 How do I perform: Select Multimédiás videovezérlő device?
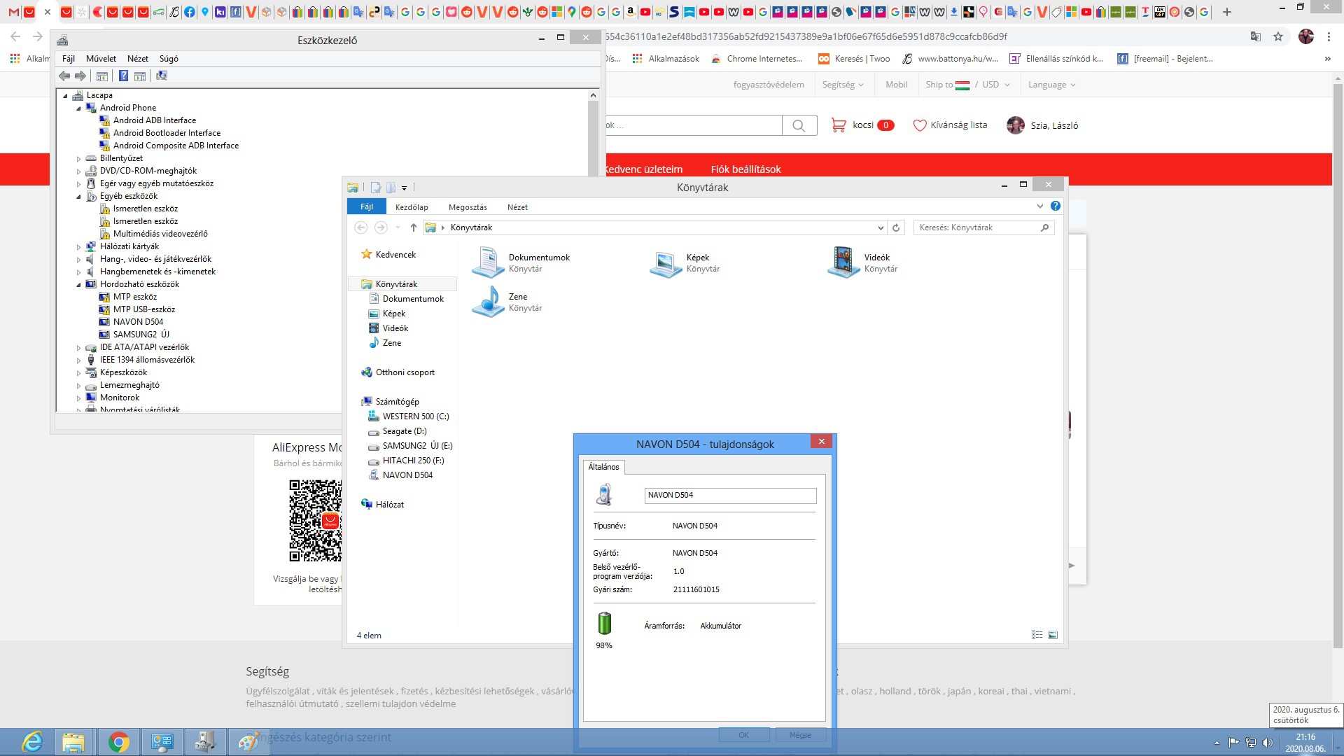click(x=160, y=234)
